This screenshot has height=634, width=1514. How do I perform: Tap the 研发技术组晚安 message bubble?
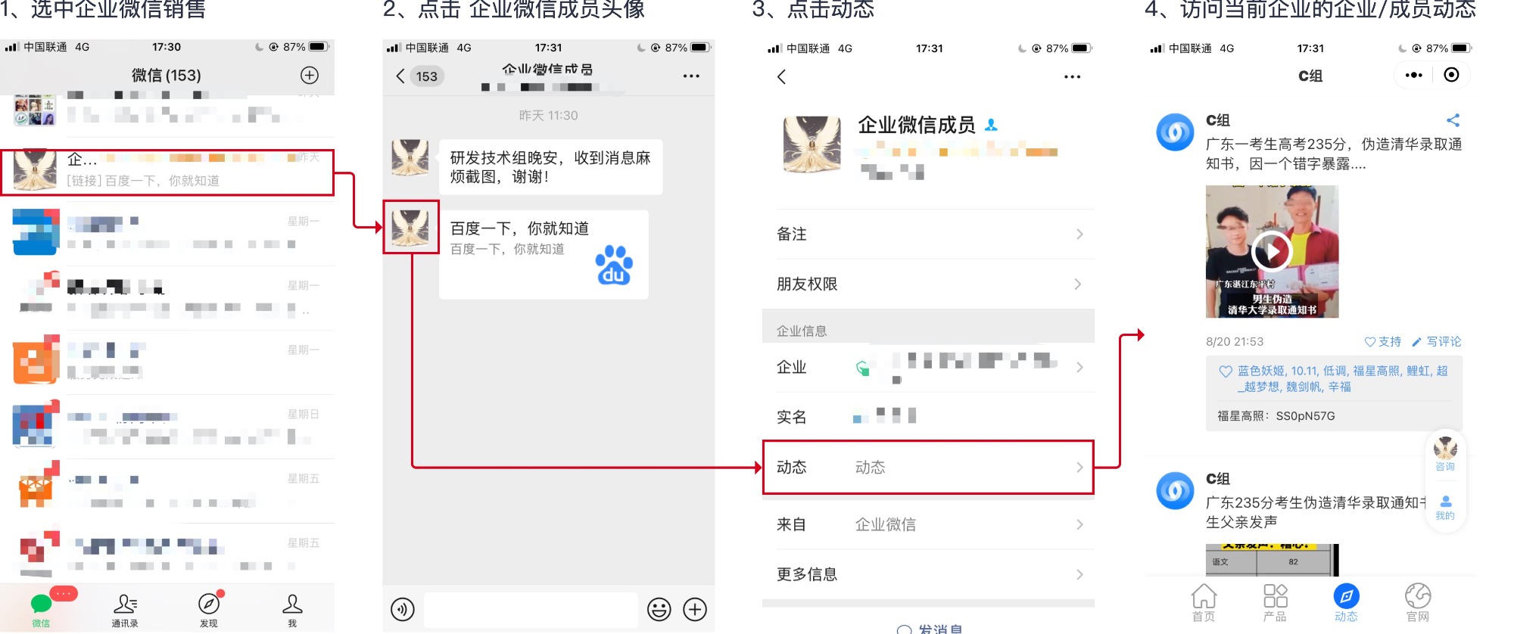pyautogui.click(x=550, y=167)
